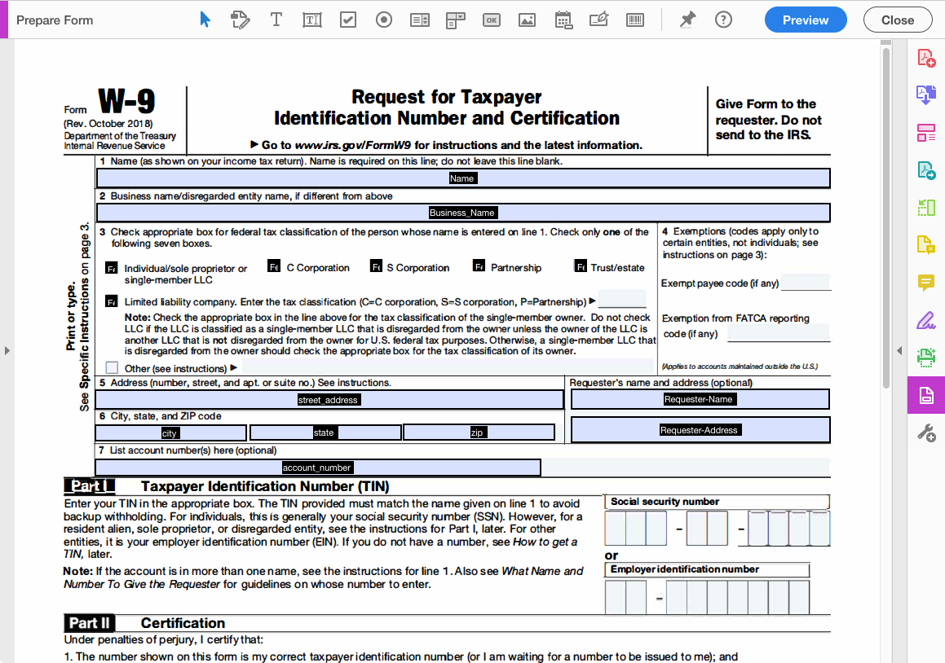The height and width of the screenshot is (663, 945).
Task: Choose the date field tool
Action: tap(563, 20)
